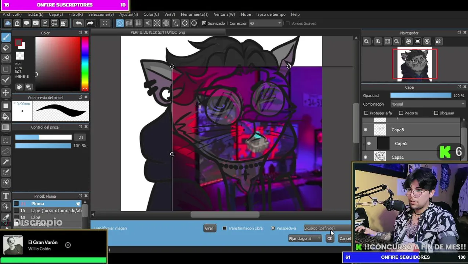Enable Bloquear checkbox
468x264 pixels.
436,113
